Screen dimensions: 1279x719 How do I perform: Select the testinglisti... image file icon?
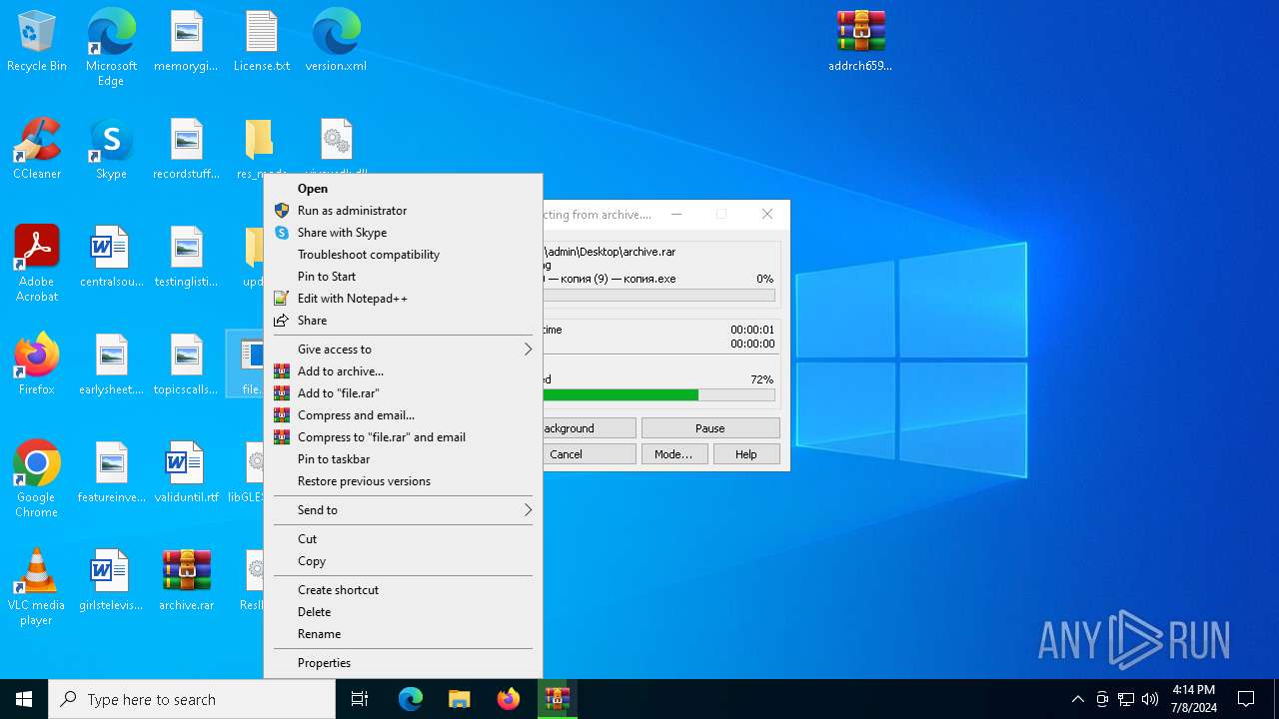click(x=186, y=258)
